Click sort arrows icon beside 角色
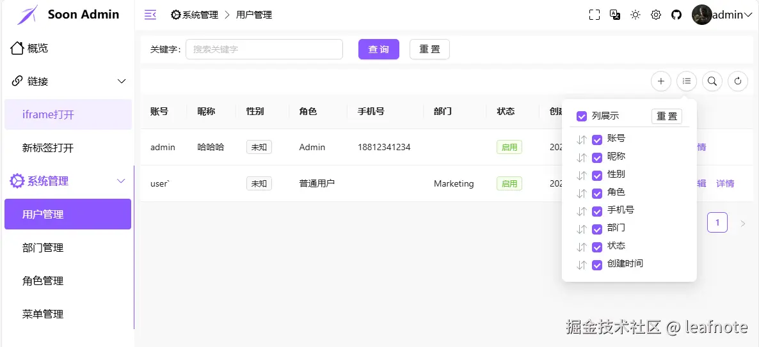 pos(581,194)
